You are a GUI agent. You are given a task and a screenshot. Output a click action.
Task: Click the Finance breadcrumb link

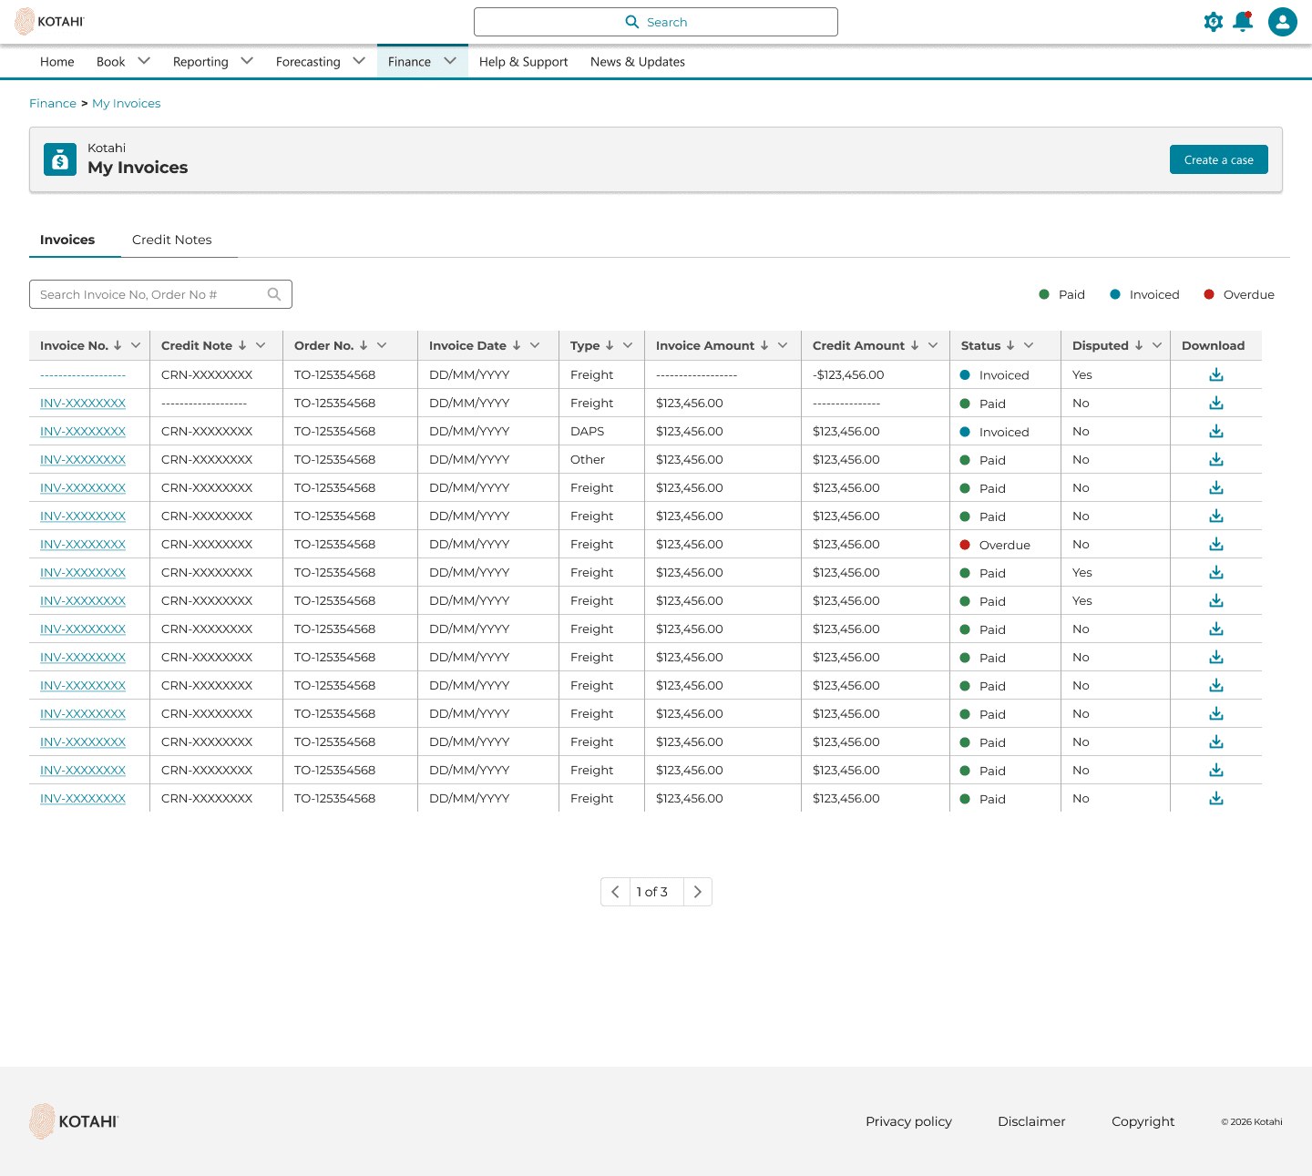coord(53,103)
